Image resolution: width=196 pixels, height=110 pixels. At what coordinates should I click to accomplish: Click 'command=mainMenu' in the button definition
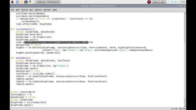coord(140,50)
